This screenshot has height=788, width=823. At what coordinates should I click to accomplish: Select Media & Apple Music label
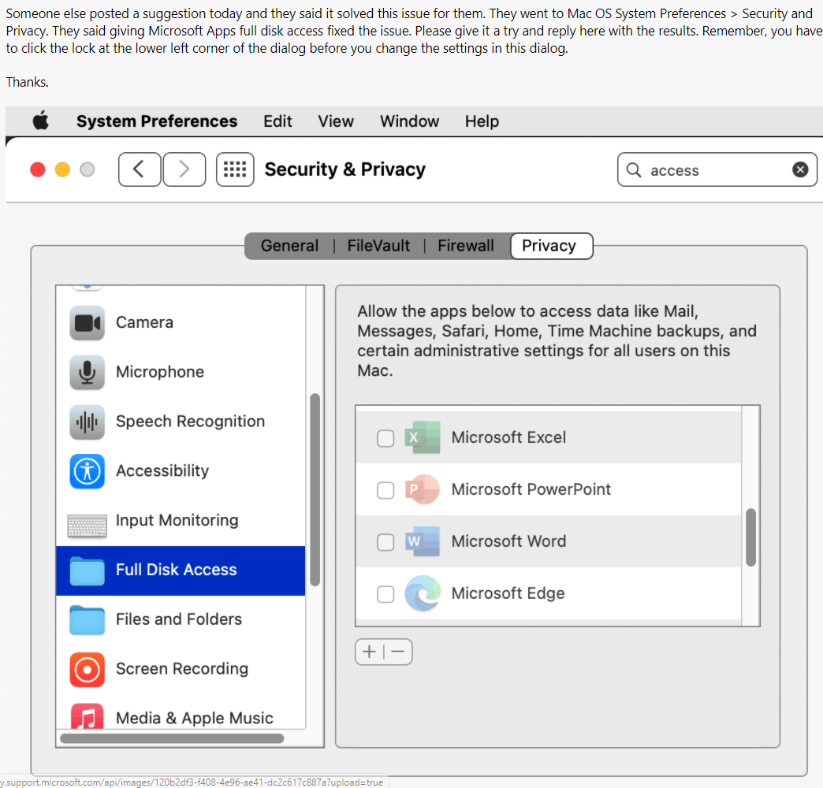(194, 718)
